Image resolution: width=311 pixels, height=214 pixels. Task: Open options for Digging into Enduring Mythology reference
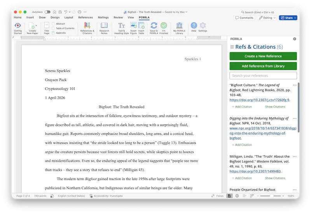(295, 118)
